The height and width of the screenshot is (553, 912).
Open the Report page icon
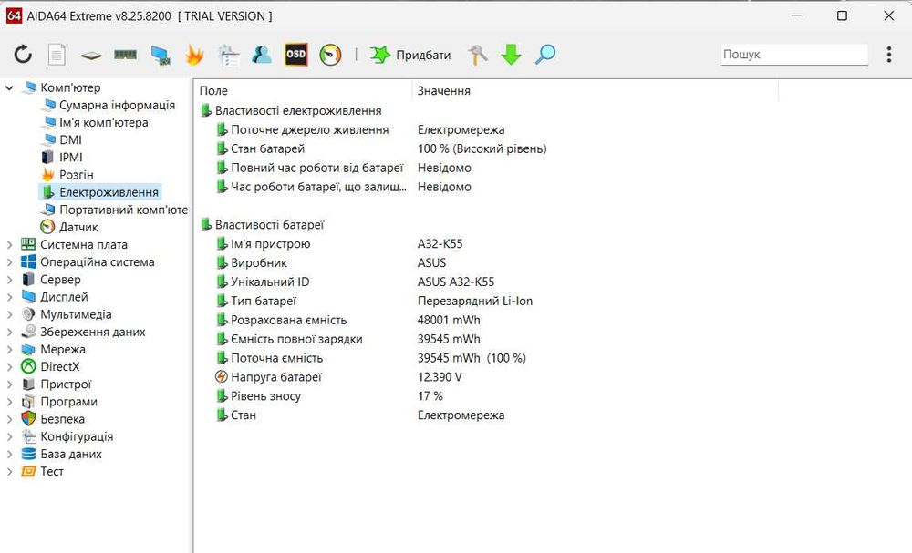(x=57, y=55)
